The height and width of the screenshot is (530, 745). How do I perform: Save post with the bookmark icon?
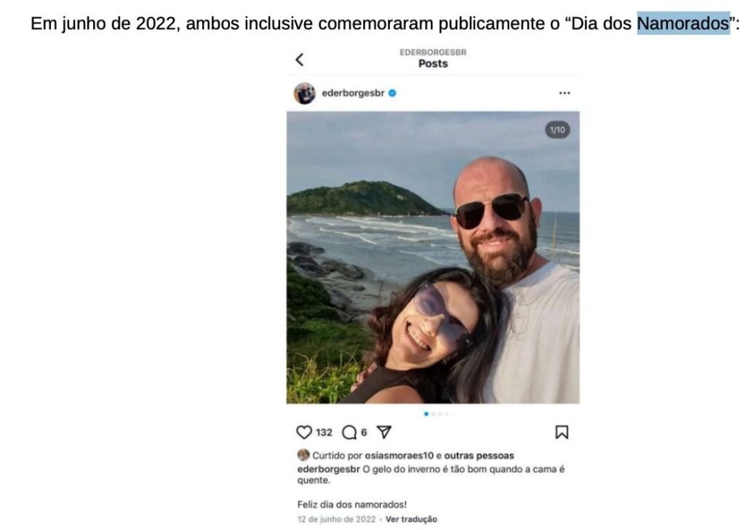562,432
